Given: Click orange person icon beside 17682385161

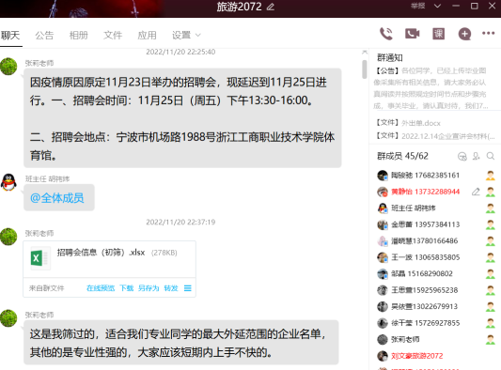Looking at the screenshot, I should click(x=490, y=176).
